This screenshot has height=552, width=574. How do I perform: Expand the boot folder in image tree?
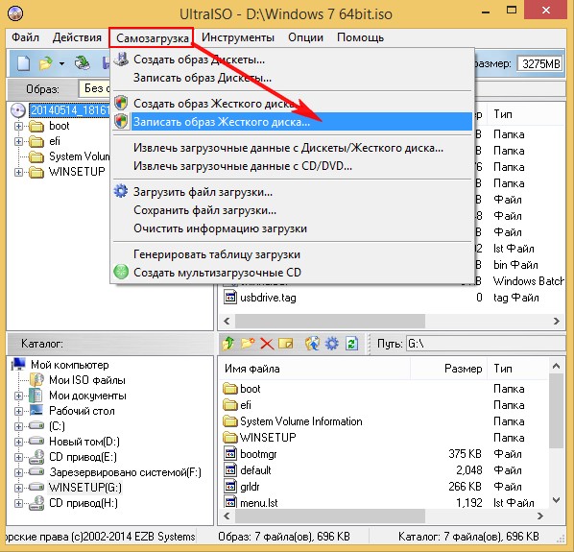18,127
